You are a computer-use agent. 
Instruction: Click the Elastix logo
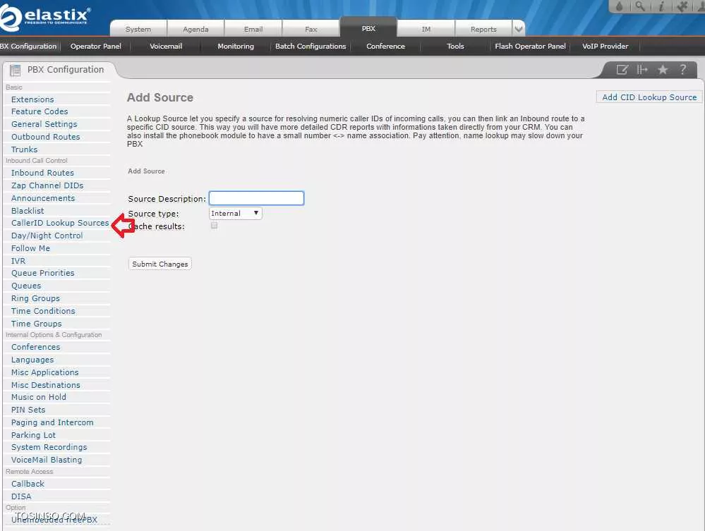click(x=46, y=16)
